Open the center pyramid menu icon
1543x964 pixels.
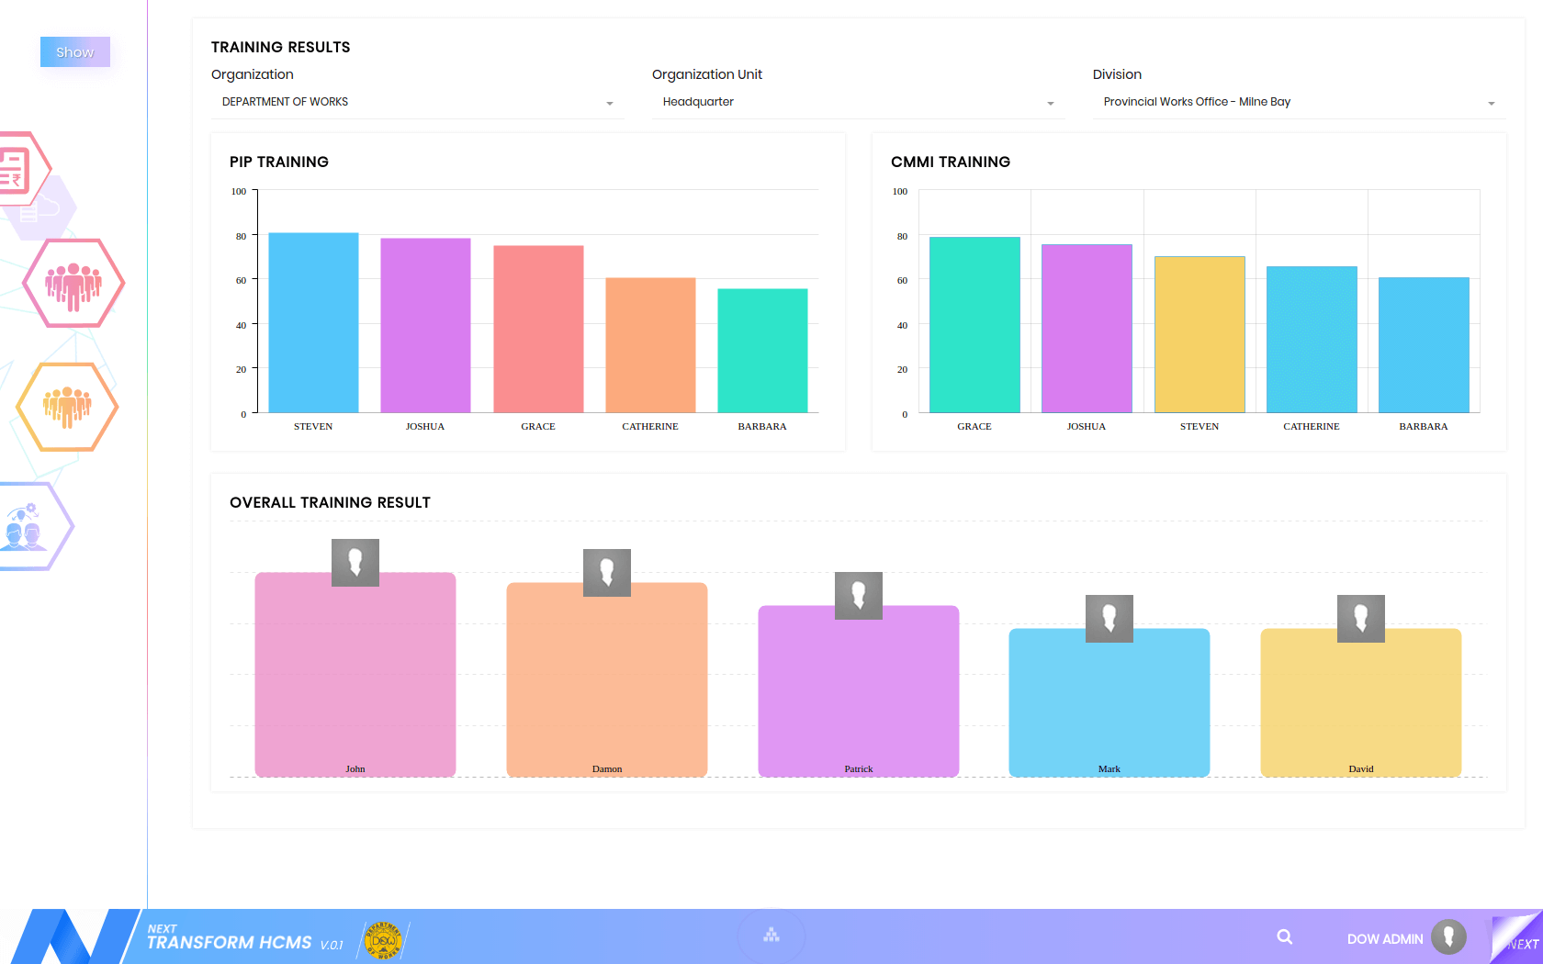pyautogui.click(x=771, y=936)
